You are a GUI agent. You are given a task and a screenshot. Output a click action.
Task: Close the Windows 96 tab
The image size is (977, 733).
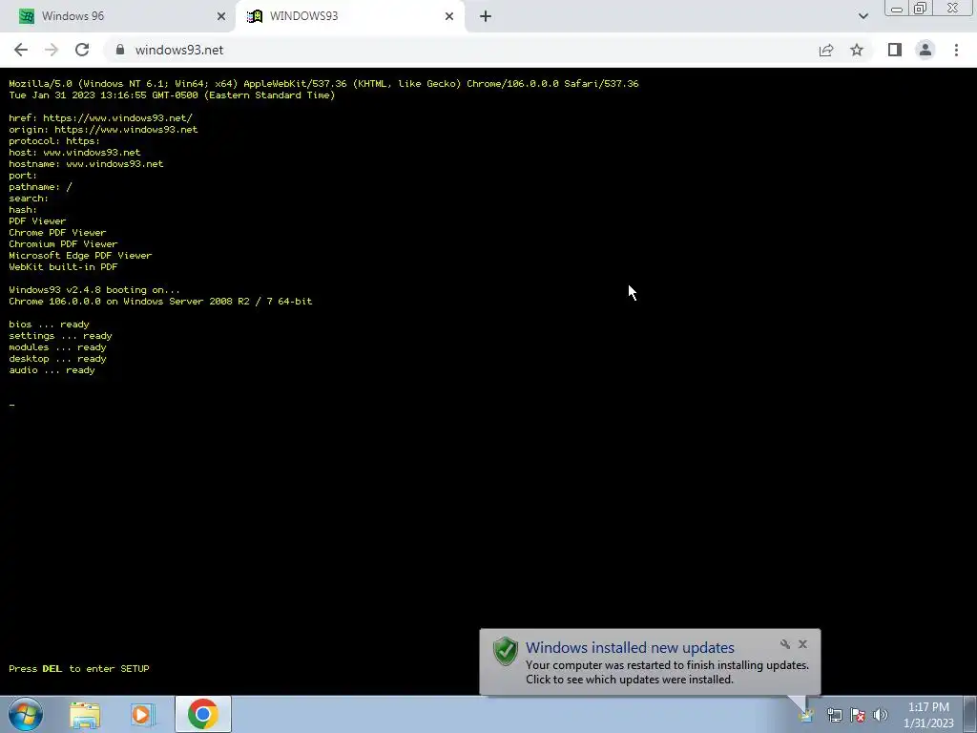pos(220,16)
